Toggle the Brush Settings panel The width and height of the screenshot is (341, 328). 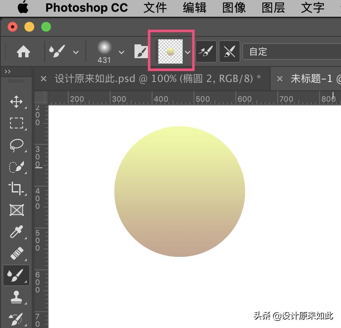click(x=141, y=51)
